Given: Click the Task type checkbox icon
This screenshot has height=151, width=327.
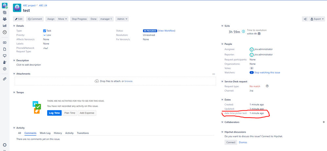Looking at the screenshot, I should click(45, 31).
